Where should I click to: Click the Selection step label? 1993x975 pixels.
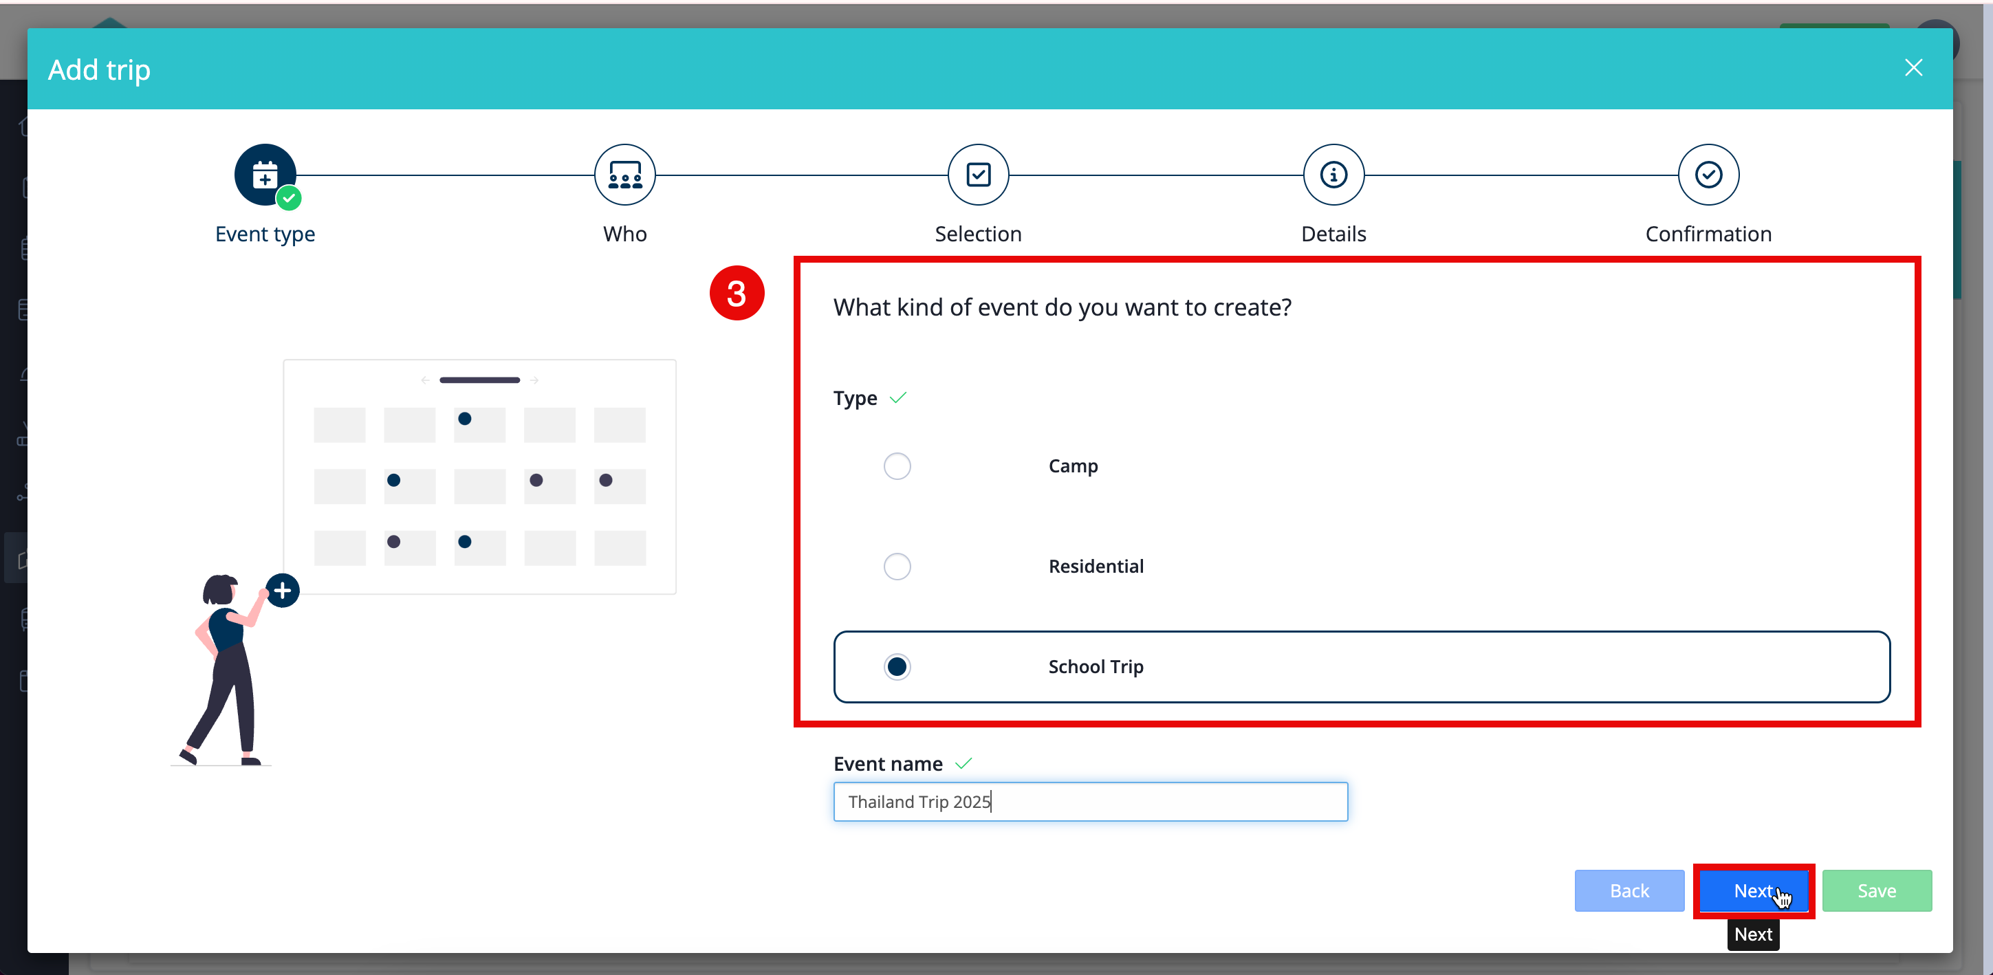(x=978, y=234)
